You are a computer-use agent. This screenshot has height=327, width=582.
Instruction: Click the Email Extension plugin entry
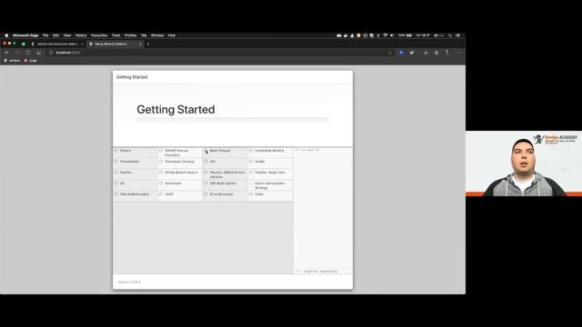[x=226, y=196]
